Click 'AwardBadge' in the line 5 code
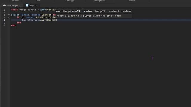Screen dimensions: 191x107 (47, 20)
